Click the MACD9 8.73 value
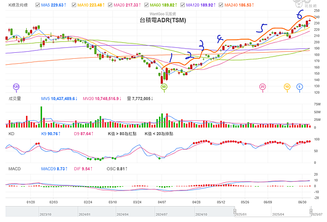This screenshot has width=327, height=222. (x=54, y=169)
